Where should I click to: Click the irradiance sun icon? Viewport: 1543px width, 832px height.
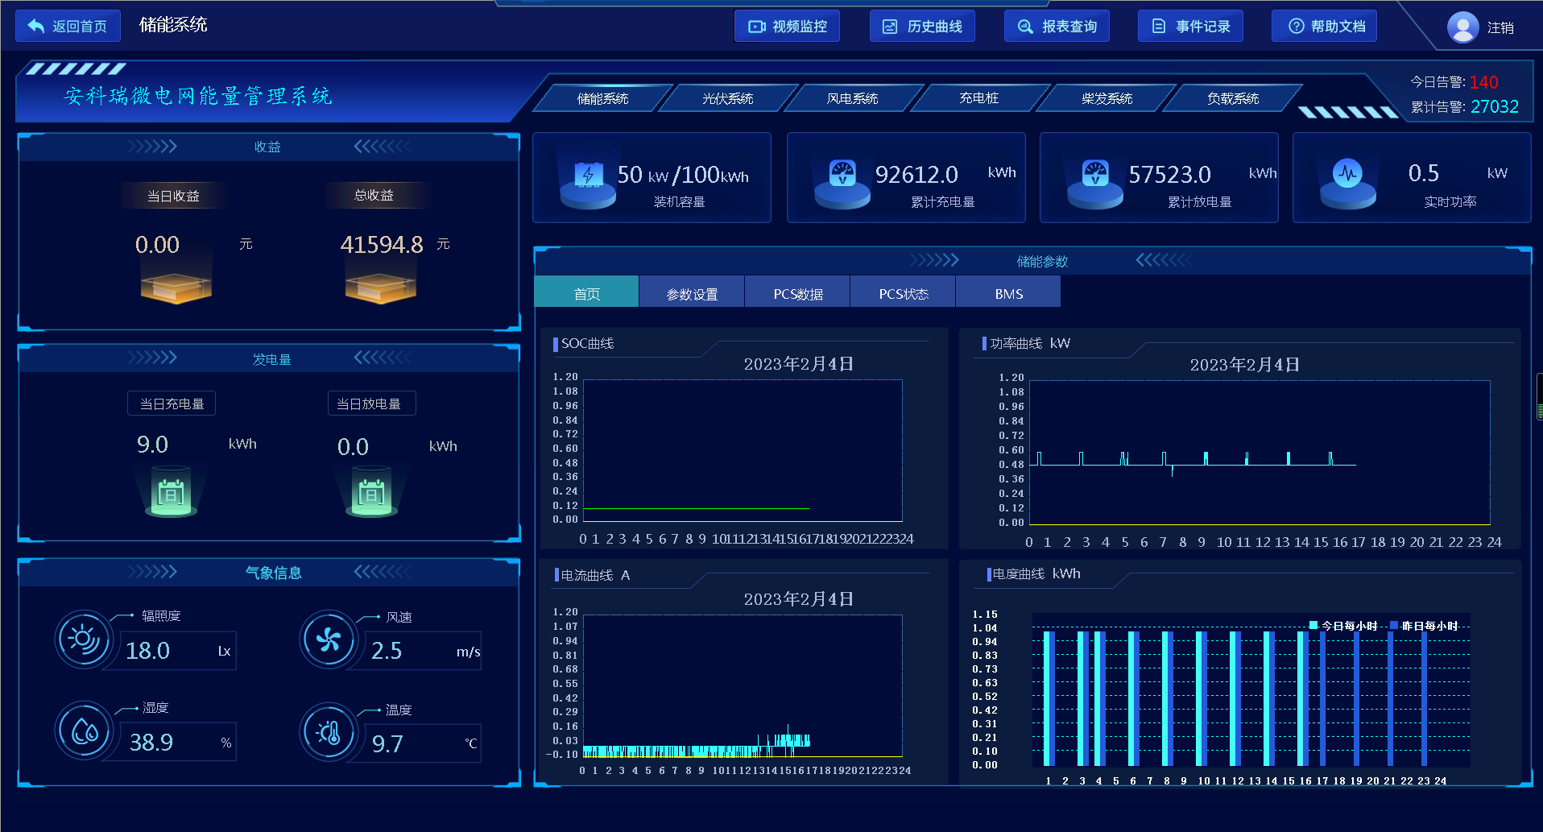pos(83,640)
